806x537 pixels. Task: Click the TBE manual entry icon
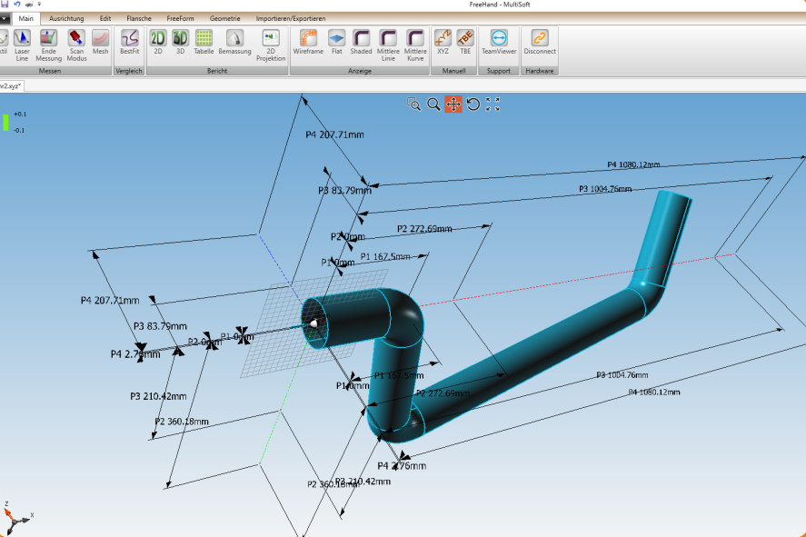point(465,43)
